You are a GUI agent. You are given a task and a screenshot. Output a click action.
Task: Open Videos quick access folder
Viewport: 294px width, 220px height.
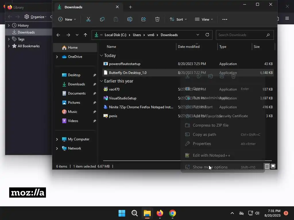pos(73,121)
